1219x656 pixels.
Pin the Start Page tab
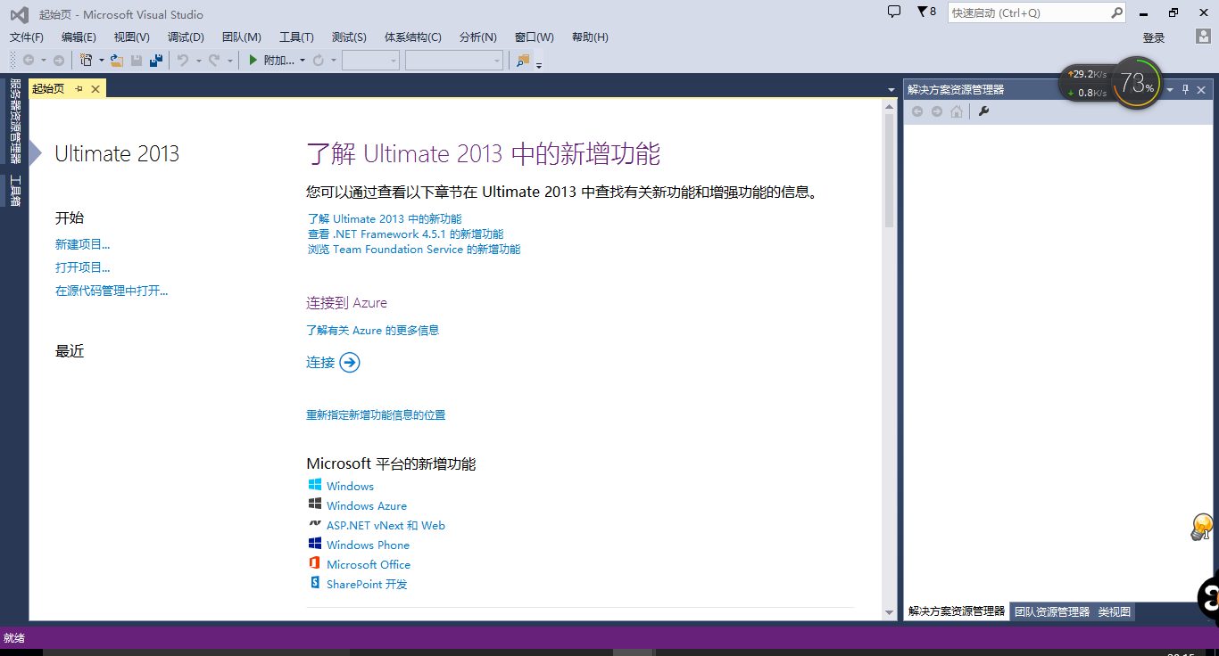click(x=79, y=88)
